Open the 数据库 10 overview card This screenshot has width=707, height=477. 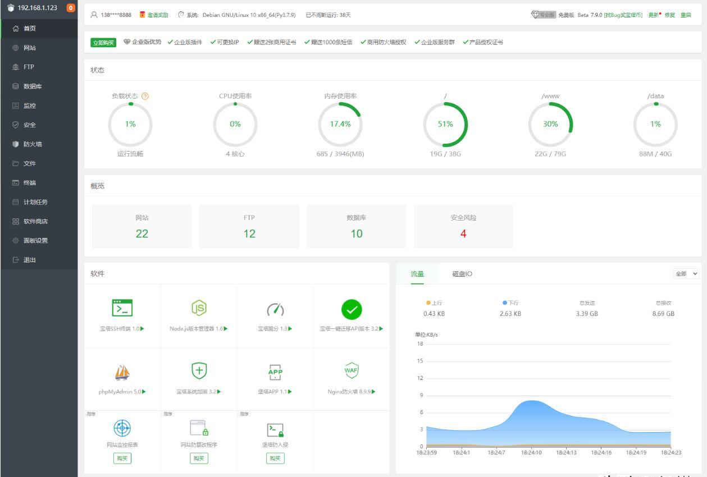pos(357,226)
